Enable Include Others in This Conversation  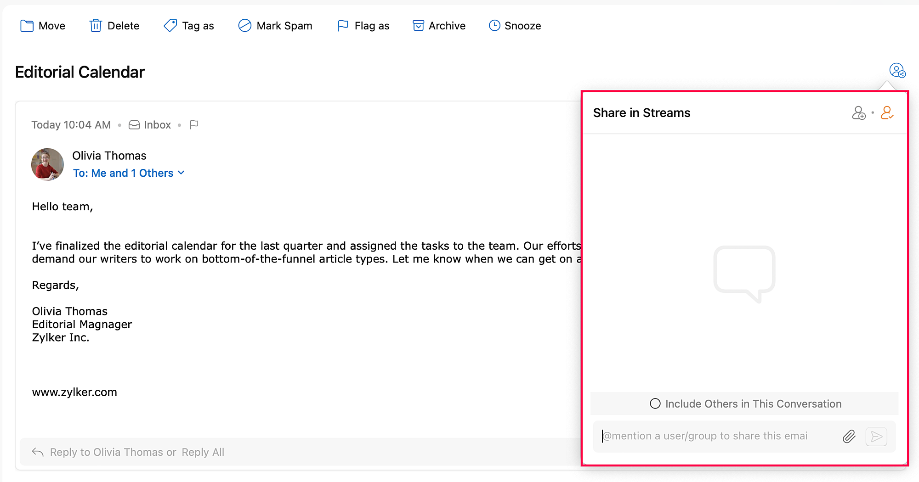click(x=655, y=404)
